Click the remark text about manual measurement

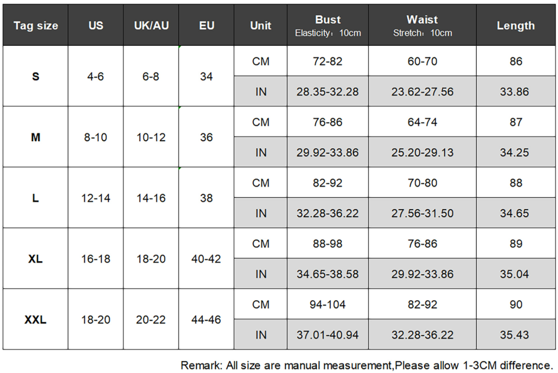(367, 365)
